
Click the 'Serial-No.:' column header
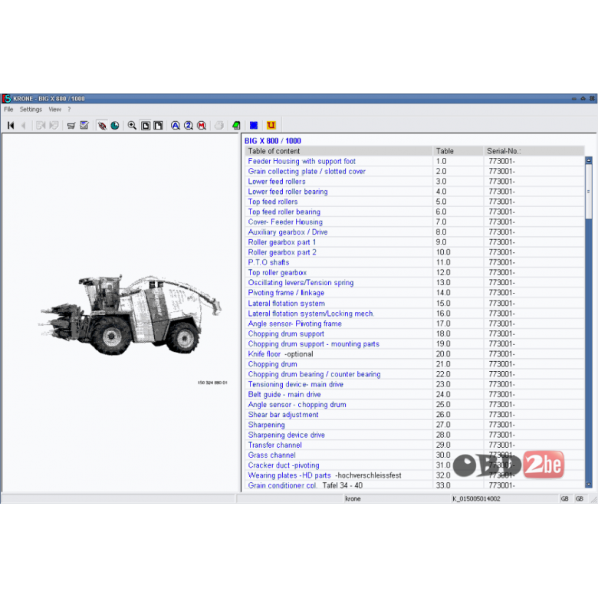pyautogui.click(x=534, y=151)
